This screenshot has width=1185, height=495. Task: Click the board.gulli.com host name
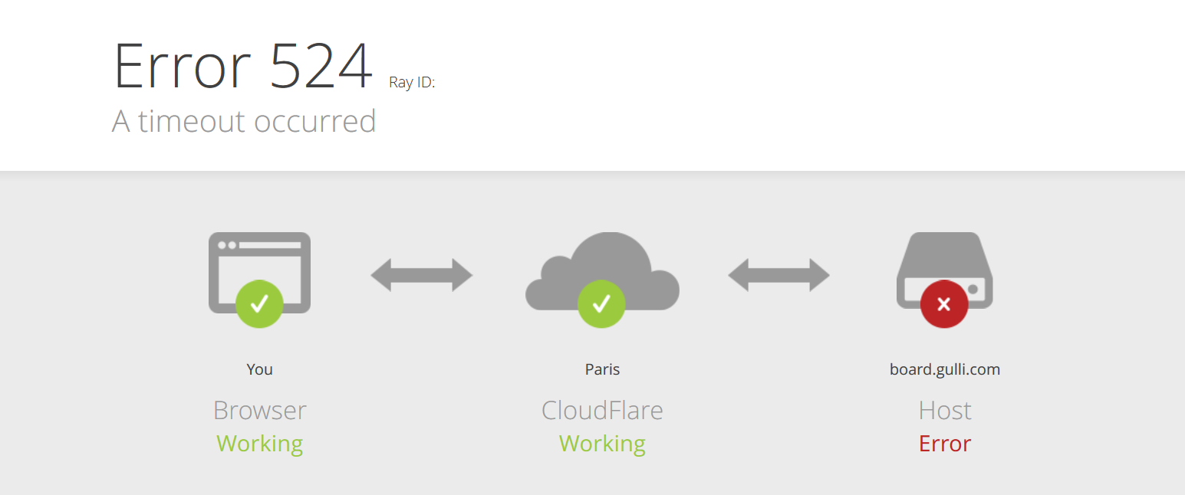coord(945,369)
